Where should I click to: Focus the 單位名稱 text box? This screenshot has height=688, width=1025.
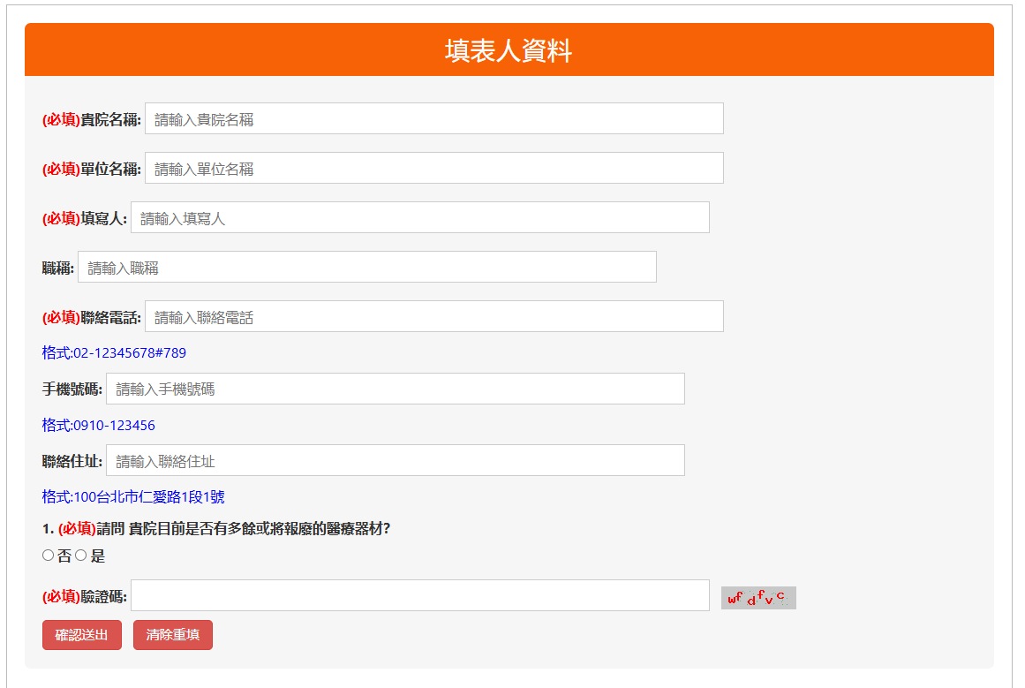[433, 169]
